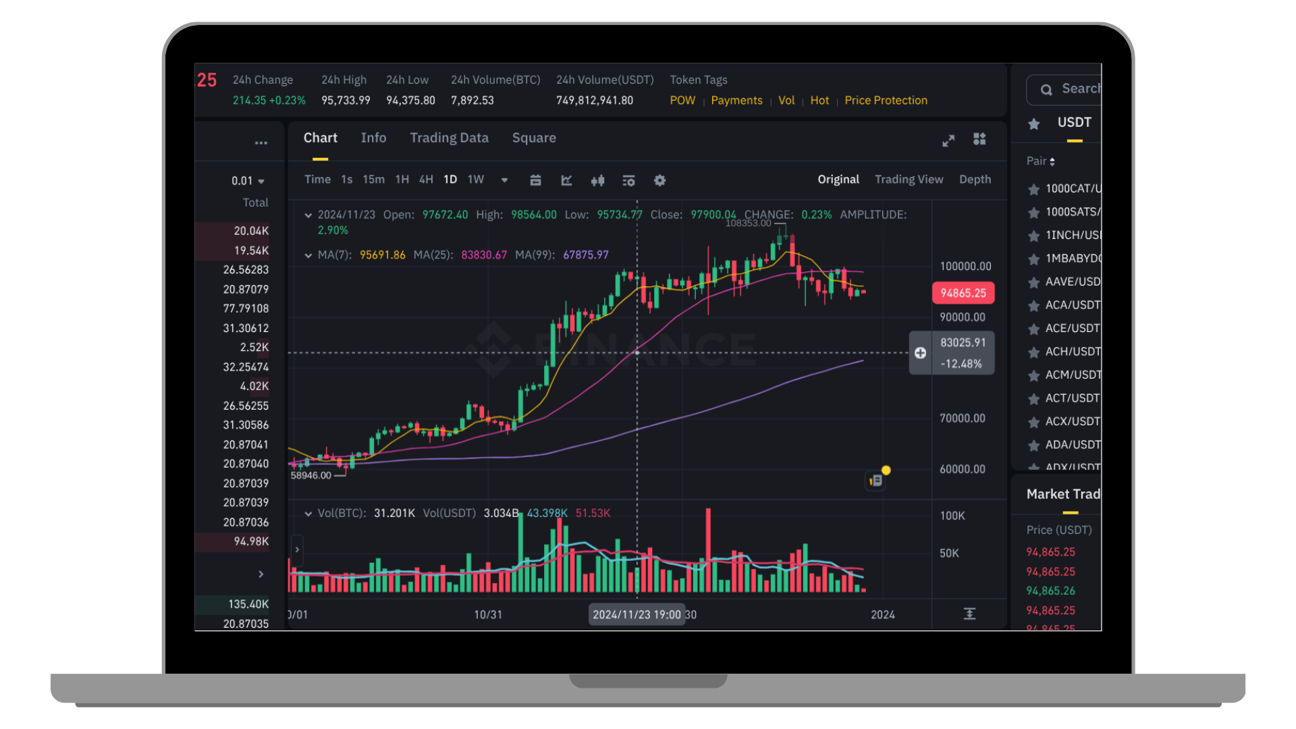
Task: Expand chart to fullscreen arrows icon
Action: (948, 140)
